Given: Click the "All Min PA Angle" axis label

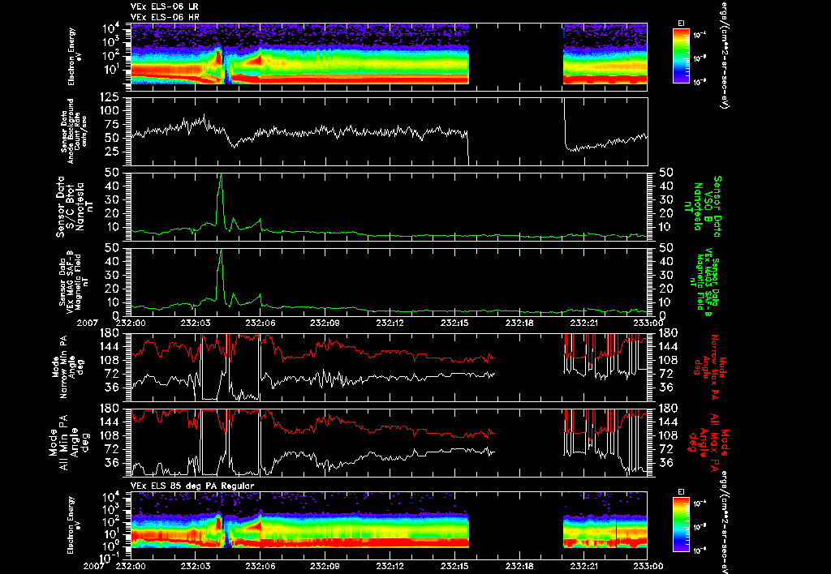Looking at the screenshot, I should (x=70, y=443).
